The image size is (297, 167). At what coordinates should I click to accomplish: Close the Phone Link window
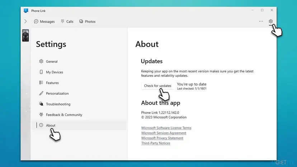272,10
